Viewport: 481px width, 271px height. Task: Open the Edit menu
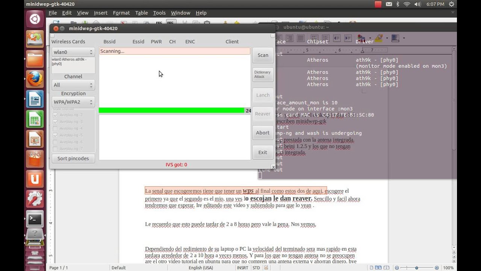67,13
